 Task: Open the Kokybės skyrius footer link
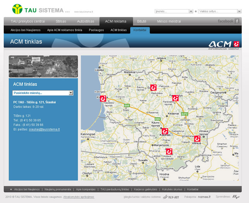click(x=172, y=189)
